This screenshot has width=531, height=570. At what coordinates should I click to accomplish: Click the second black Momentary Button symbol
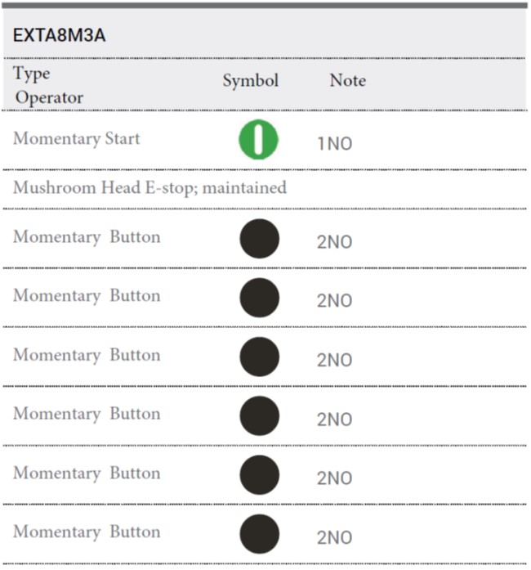(259, 298)
